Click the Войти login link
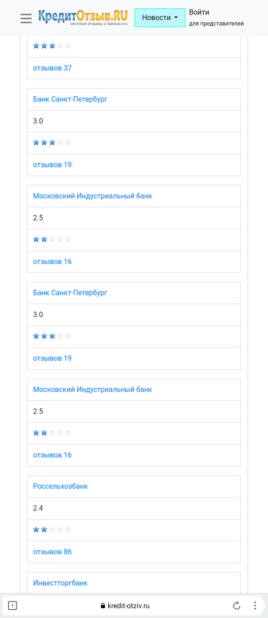This screenshot has width=268, height=618. pos(199,12)
